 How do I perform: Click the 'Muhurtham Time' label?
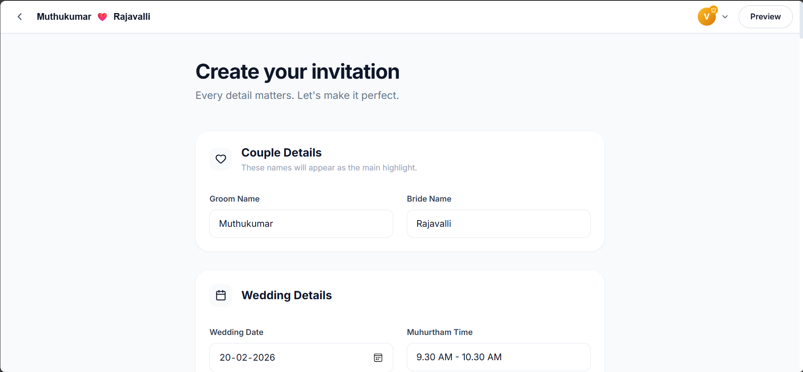point(440,332)
